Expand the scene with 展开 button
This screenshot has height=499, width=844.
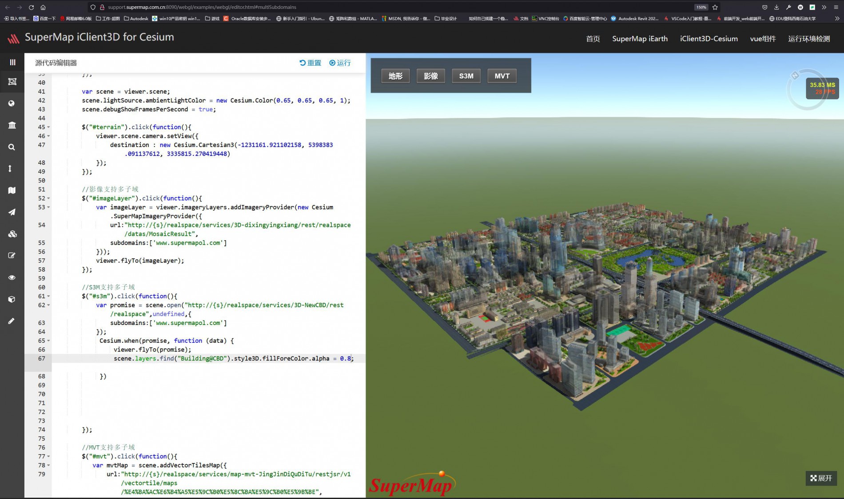[821, 478]
